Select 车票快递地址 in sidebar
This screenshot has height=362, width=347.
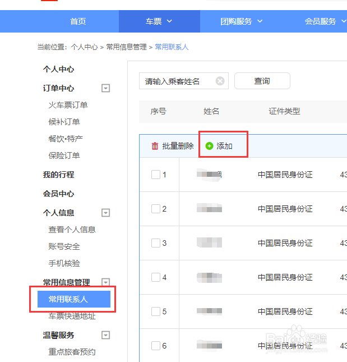72,316
